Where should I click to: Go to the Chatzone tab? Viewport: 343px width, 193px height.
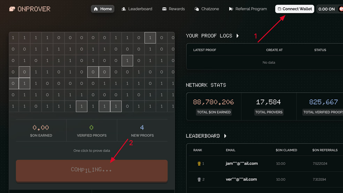coord(207,9)
